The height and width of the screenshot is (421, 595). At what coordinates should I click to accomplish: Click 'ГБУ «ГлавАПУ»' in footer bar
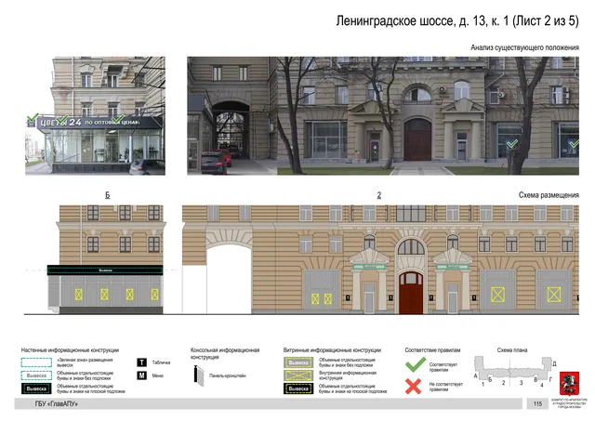[56, 404]
